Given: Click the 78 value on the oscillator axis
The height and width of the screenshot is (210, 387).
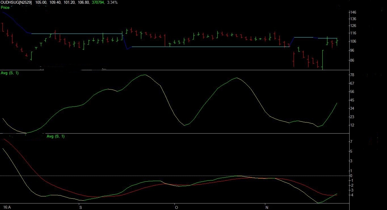Looking at the screenshot, I should pyautogui.click(x=352, y=75).
